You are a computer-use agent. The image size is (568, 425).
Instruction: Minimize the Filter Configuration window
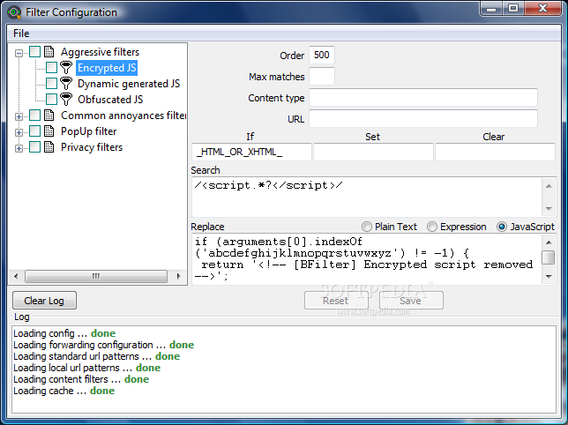point(491,8)
